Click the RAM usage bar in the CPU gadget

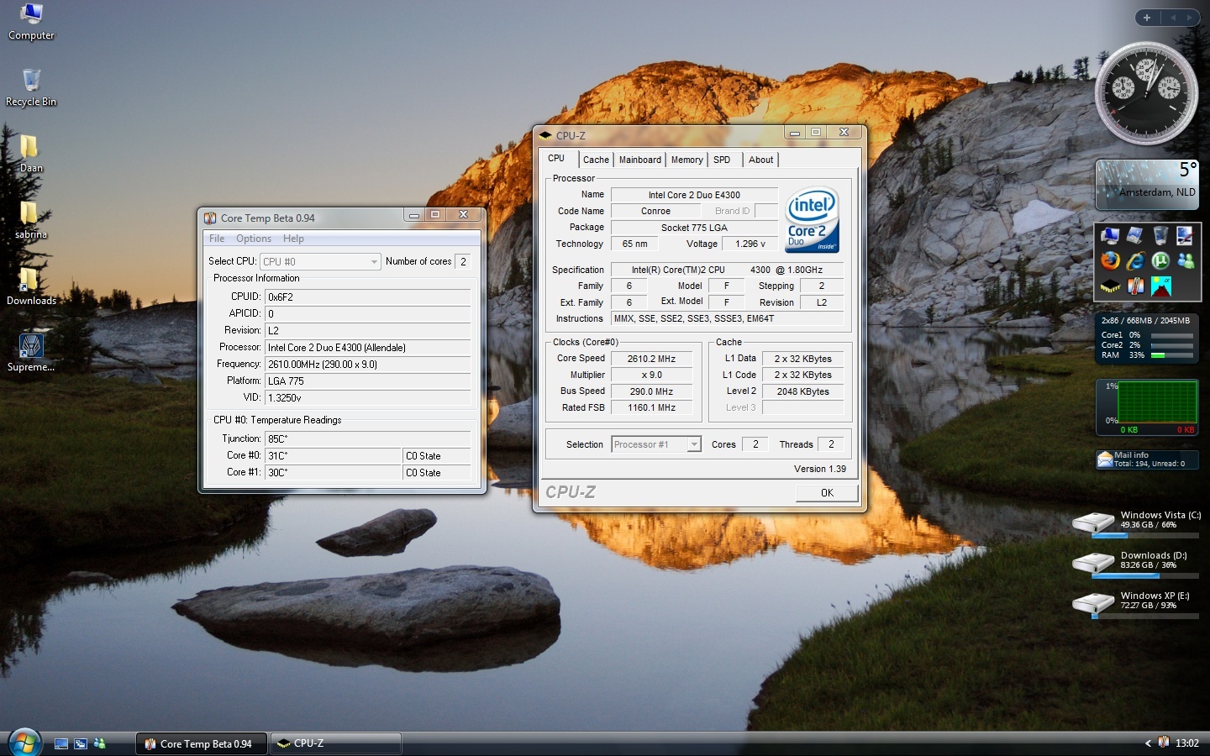coord(1172,355)
